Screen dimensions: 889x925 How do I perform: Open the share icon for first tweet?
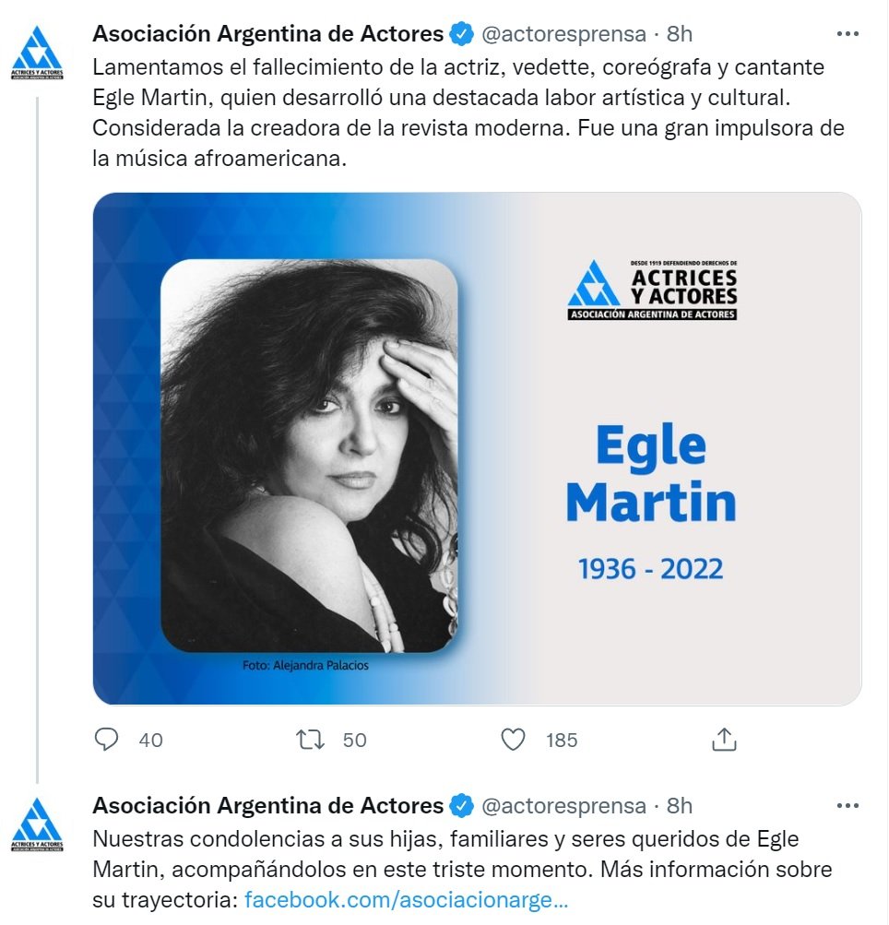[724, 739]
